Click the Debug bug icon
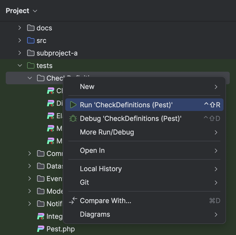The width and height of the screenshot is (236, 235). pyautogui.click(x=73, y=118)
